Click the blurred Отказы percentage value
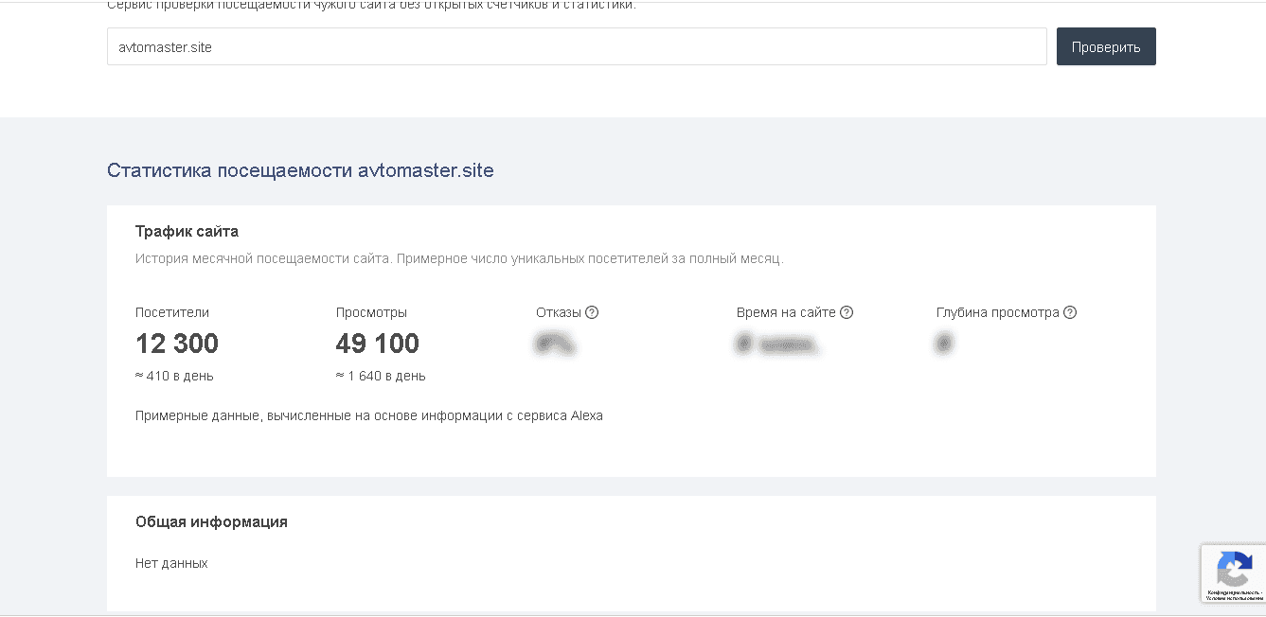The width and height of the screenshot is (1266, 617). pos(555,344)
